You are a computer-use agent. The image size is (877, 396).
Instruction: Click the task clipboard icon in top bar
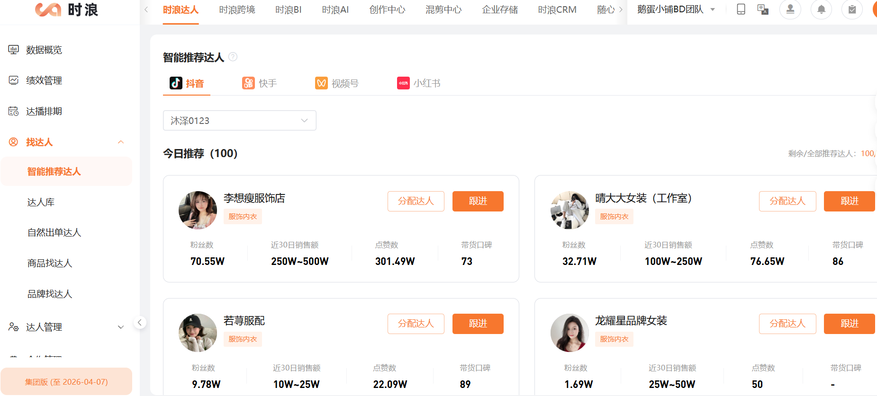852,9
